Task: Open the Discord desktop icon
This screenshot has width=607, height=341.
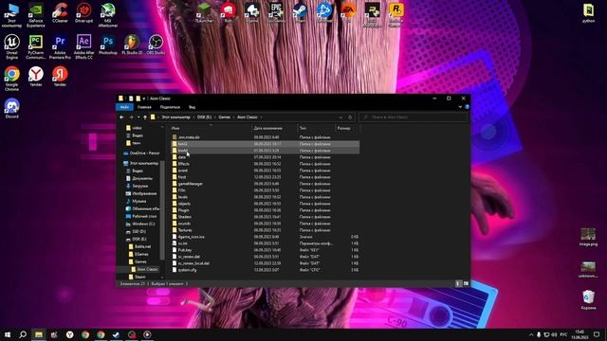Action: [11, 109]
